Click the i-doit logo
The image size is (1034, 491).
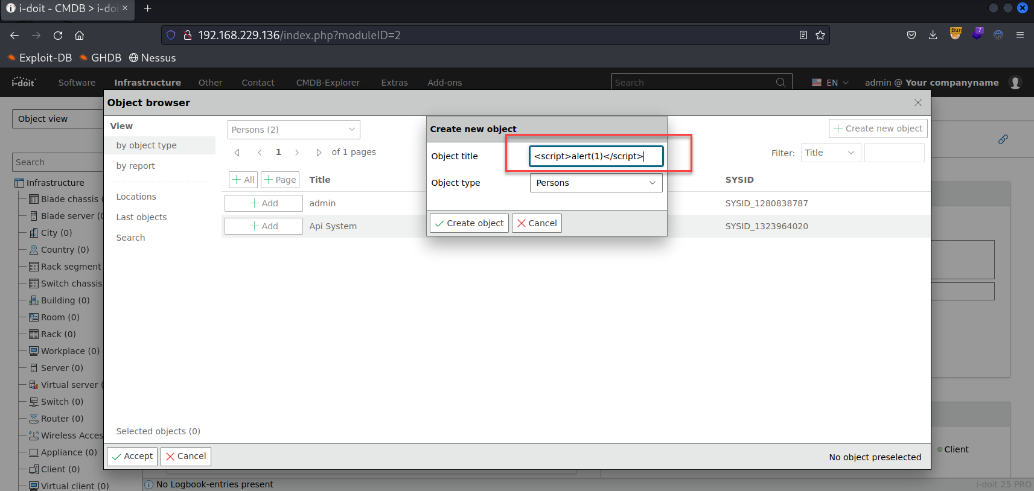[24, 82]
